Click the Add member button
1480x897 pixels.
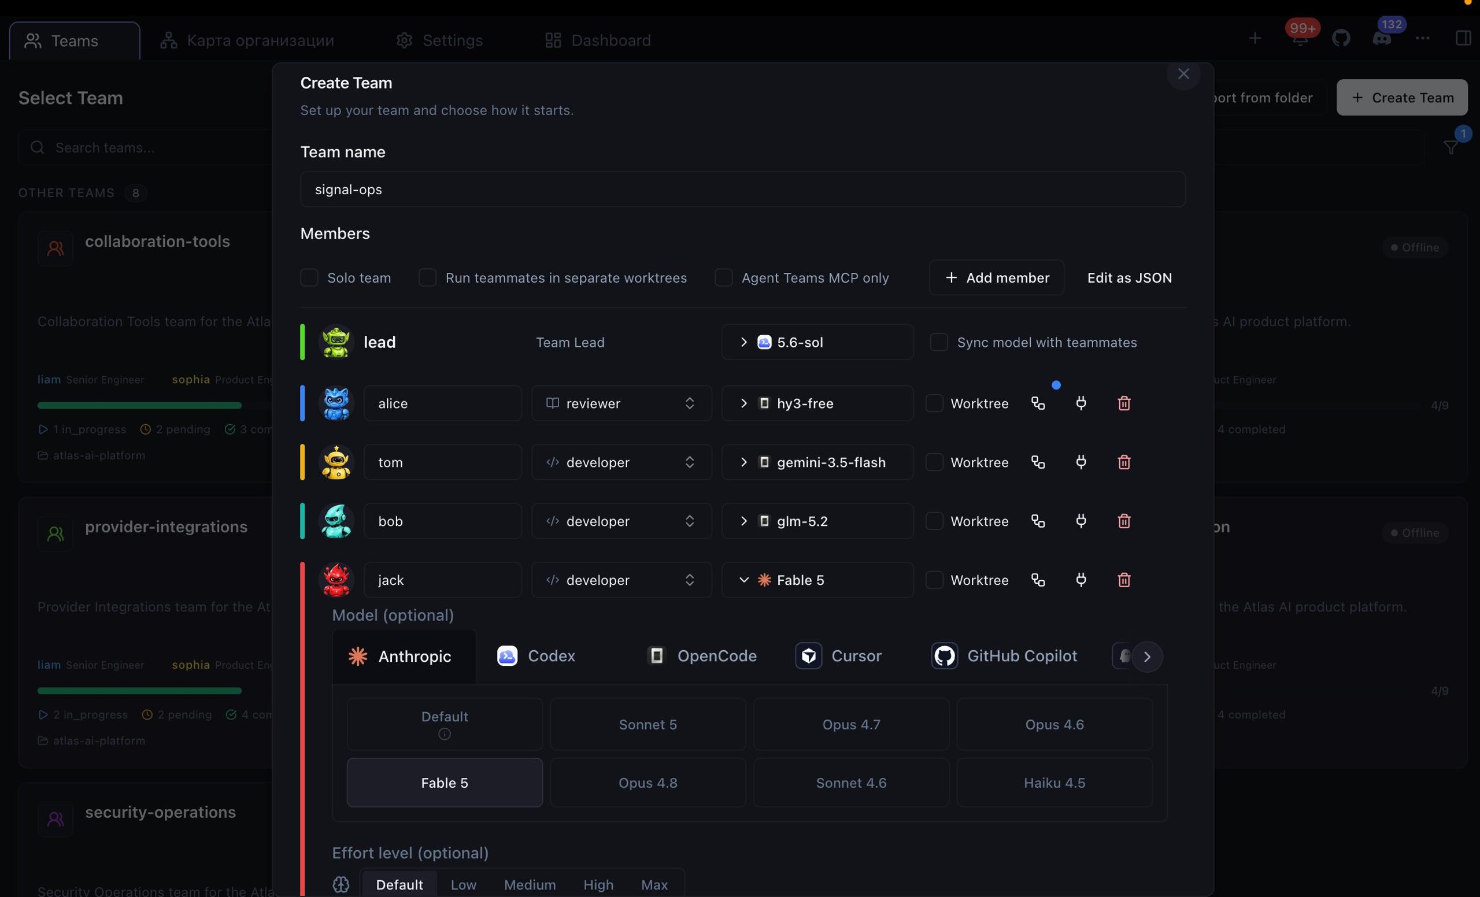[x=997, y=277]
